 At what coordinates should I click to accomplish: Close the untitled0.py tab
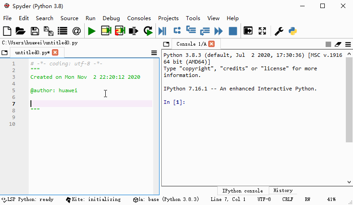click(55, 52)
